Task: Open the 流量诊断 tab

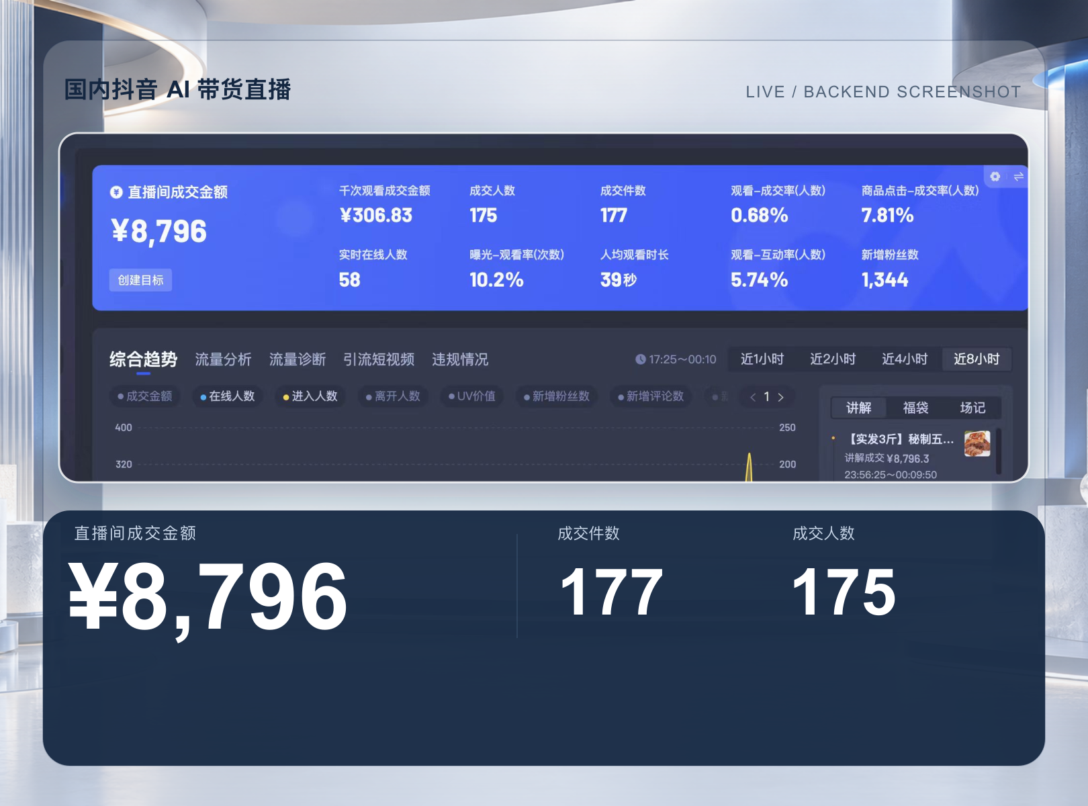Action: (298, 359)
